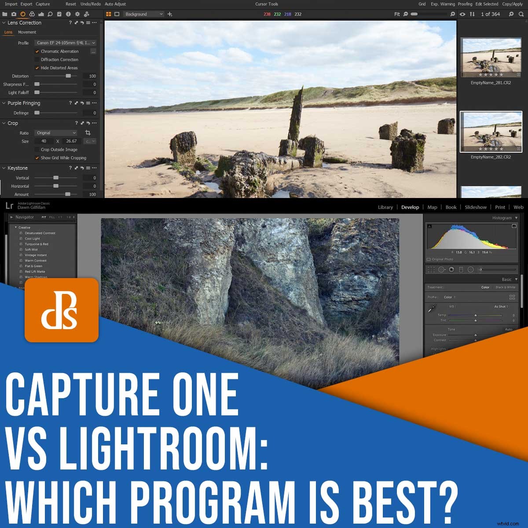Screen dimensions: 528x528
Task: Switch to the Library module in Lightroom
Action: [385, 207]
